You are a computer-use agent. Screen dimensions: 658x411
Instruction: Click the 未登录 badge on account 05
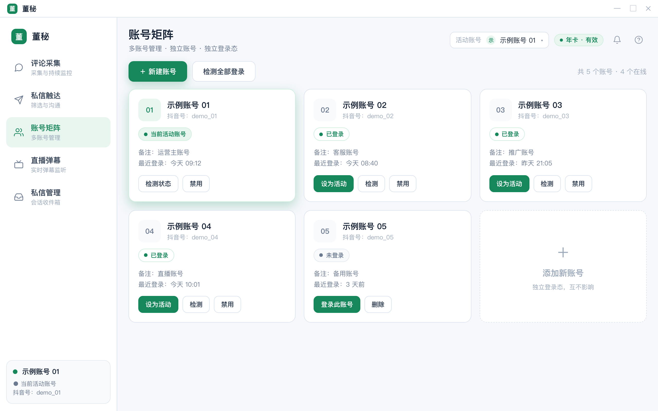point(332,255)
